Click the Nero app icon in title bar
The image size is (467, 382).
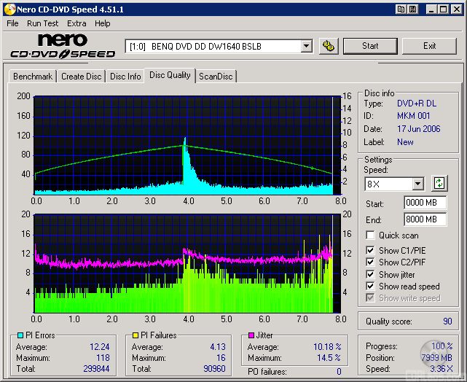point(8,9)
